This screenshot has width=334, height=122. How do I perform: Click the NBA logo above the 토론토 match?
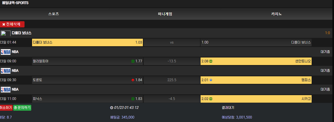click(x=6, y=71)
